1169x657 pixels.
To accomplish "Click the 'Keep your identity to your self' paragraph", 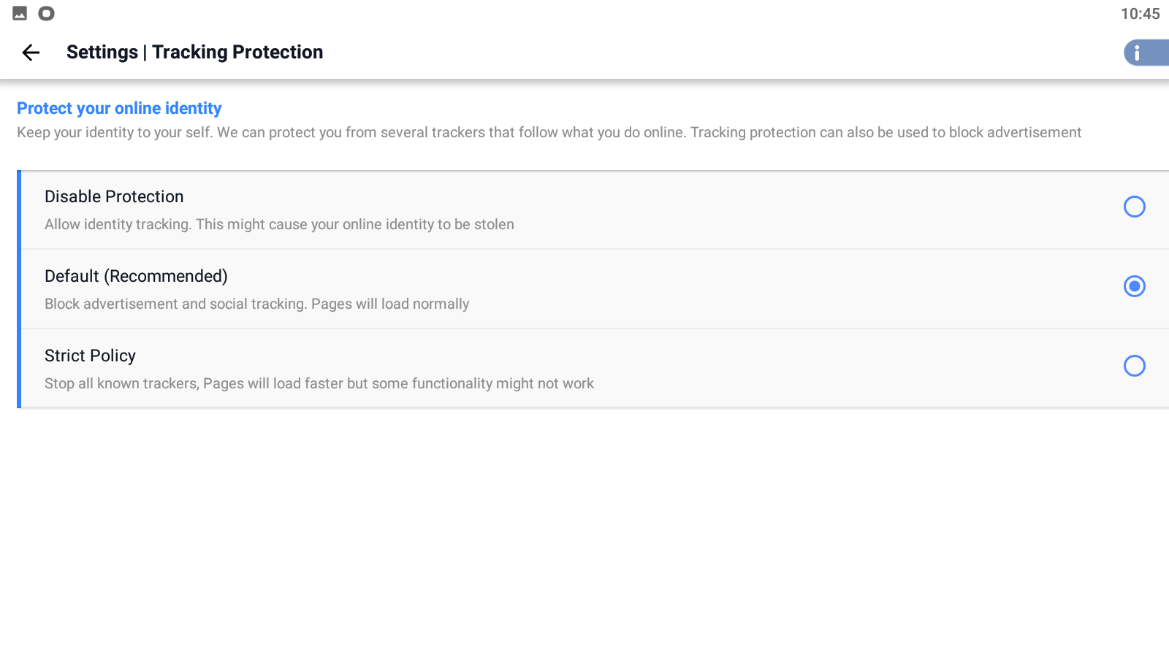I will (549, 132).
